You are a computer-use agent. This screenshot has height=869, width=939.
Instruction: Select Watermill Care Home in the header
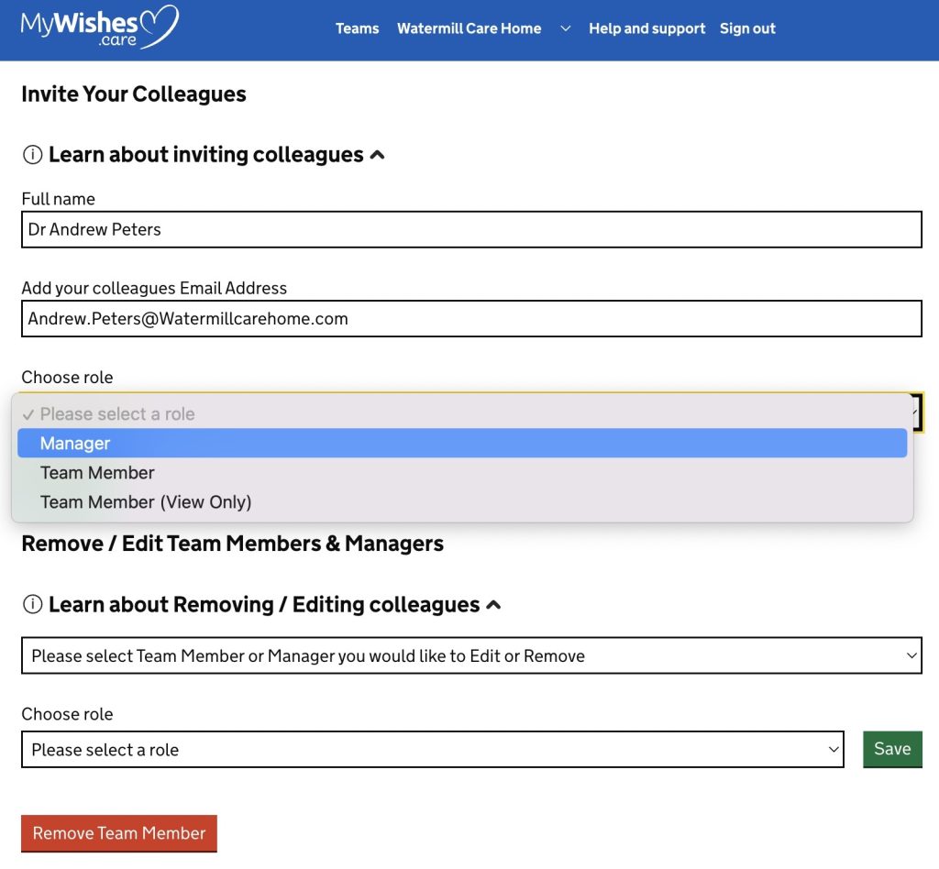click(x=469, y=28)
